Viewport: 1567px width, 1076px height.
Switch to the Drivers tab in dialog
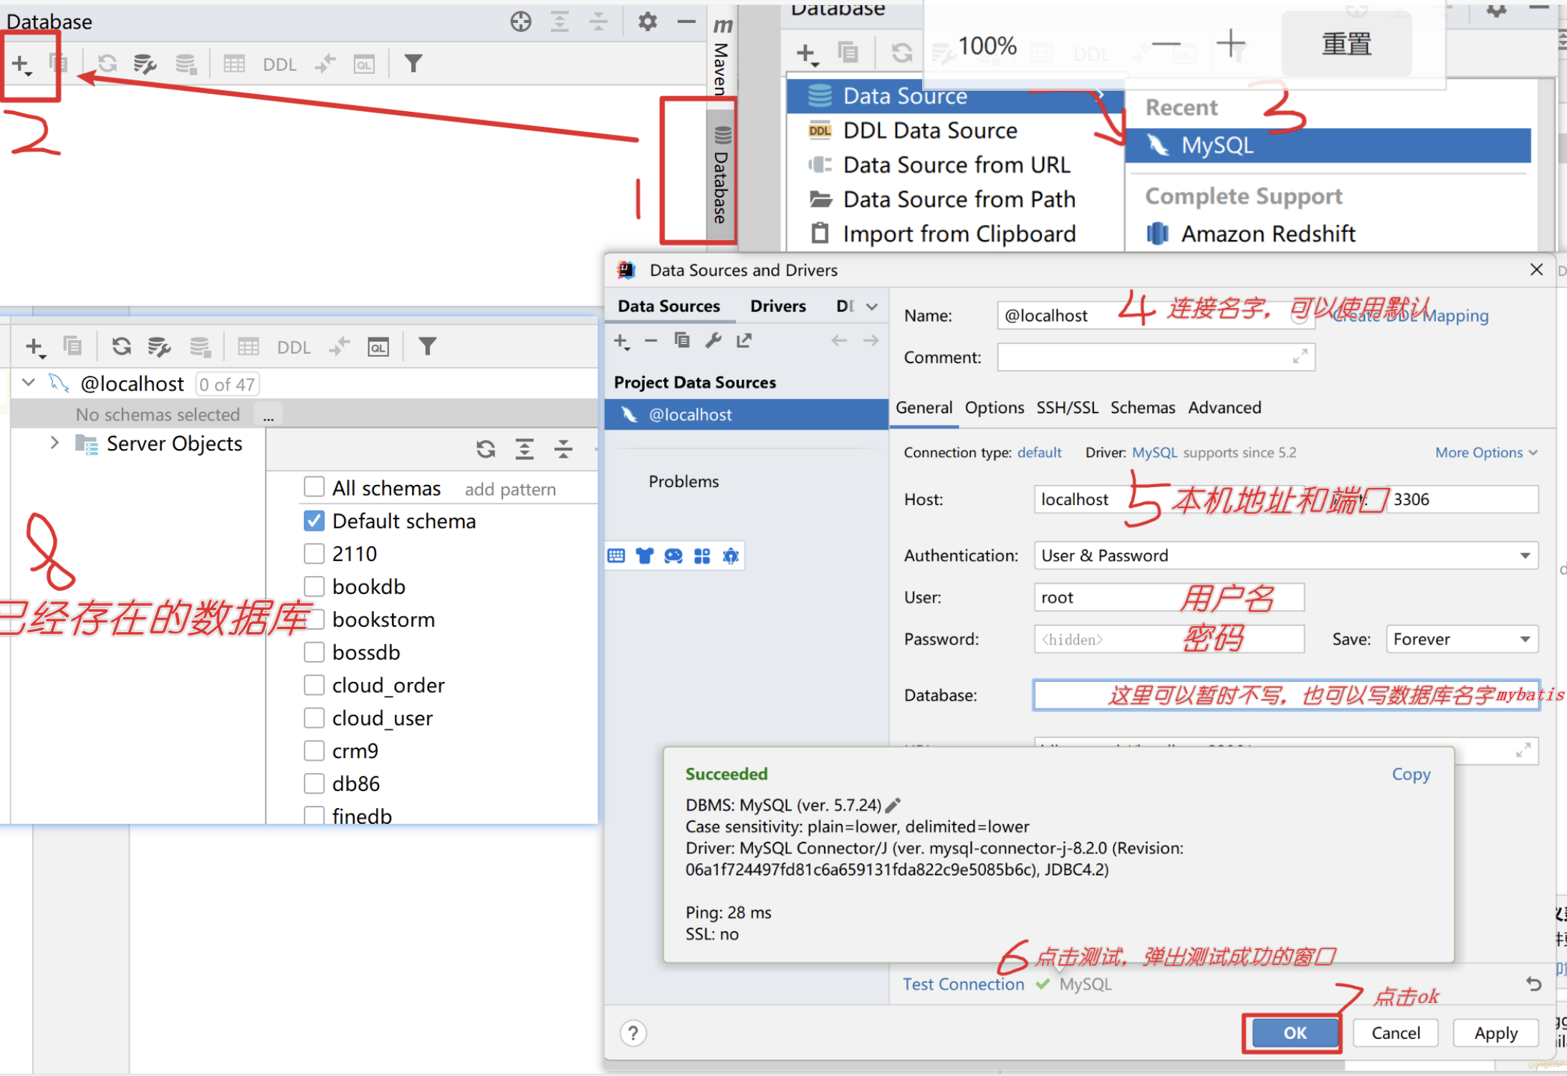point(778,307)
